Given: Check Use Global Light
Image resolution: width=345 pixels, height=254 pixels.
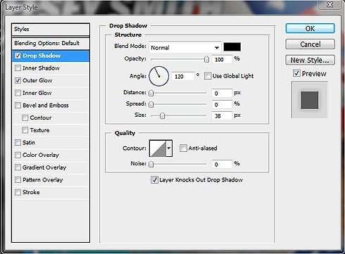Looking at the screenshot, I should (208, 76).
